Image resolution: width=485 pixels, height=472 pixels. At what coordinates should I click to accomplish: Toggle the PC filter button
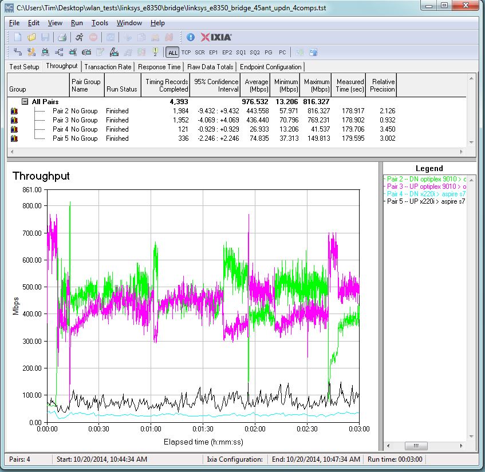coord(282,53)
